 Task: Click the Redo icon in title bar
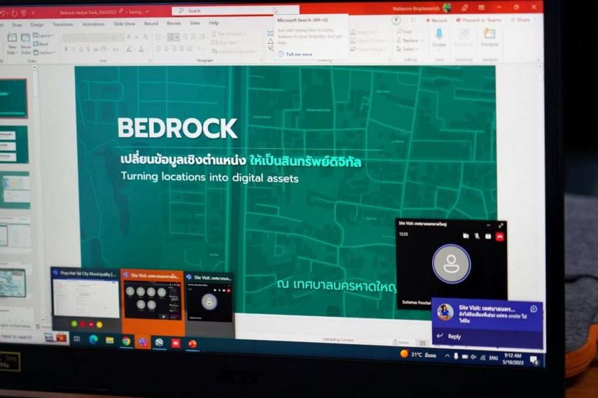(14, 13)
